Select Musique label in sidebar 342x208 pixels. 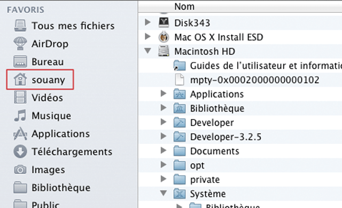(x=51, y=116)
